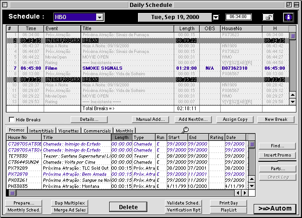The height and width of the screenshot is (218, 302).
Task: Click the Tue, Sep 19, 2000 date button
Action: click(x=175, y=17)
